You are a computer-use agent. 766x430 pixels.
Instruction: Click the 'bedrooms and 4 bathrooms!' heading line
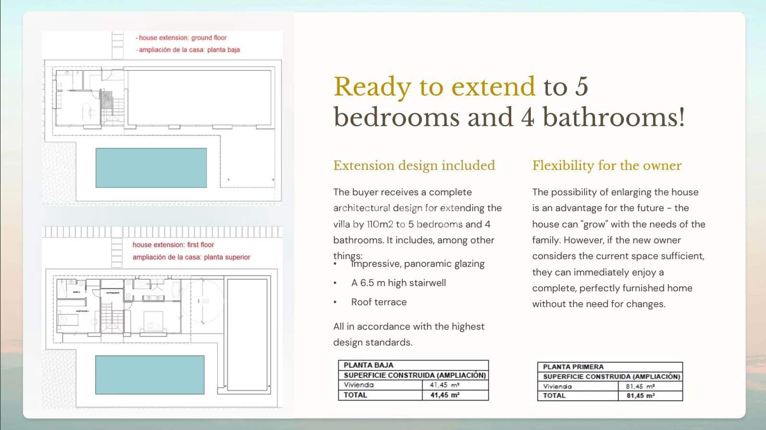point(509,118)
